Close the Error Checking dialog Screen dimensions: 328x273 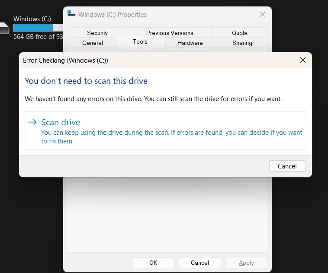303,60
